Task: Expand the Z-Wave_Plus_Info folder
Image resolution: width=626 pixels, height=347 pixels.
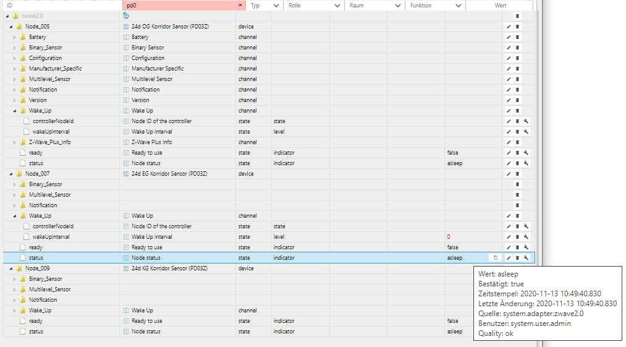Action: [15, 142]
